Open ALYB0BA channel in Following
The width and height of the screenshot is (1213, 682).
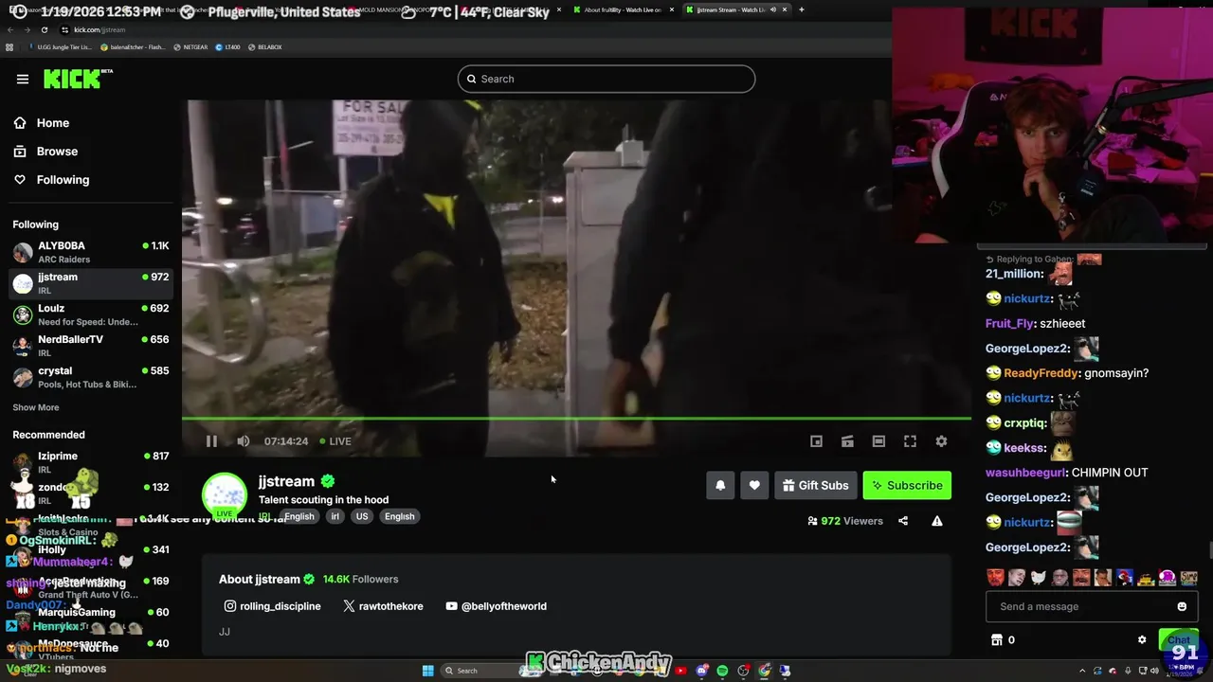pos(91,252)
